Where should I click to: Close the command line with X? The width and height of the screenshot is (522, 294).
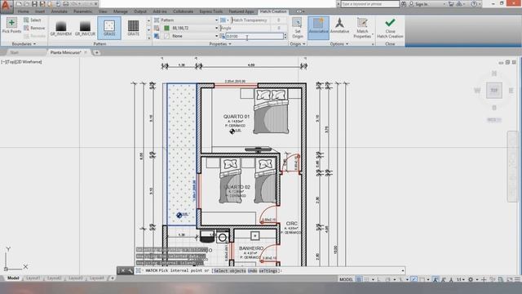122,270
